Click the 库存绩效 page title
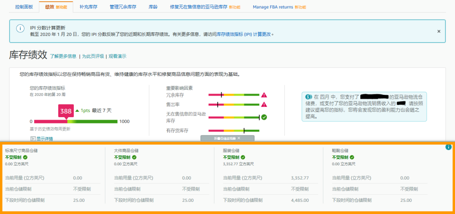The image size is (455, 214). click(x=28, y=55)
